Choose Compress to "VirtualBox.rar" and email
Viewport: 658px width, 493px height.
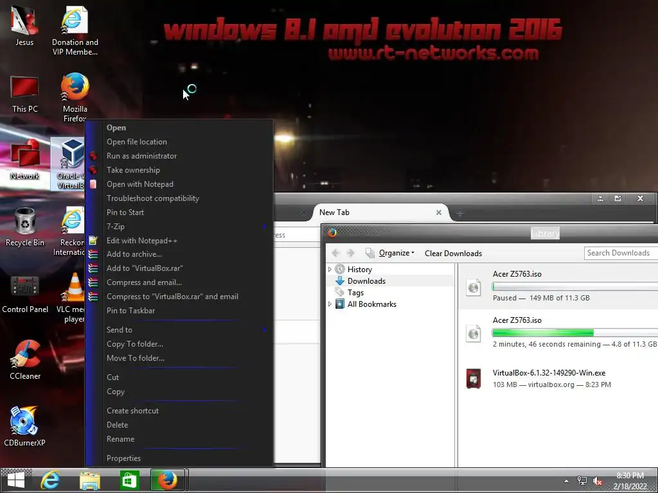click(179, 297)
